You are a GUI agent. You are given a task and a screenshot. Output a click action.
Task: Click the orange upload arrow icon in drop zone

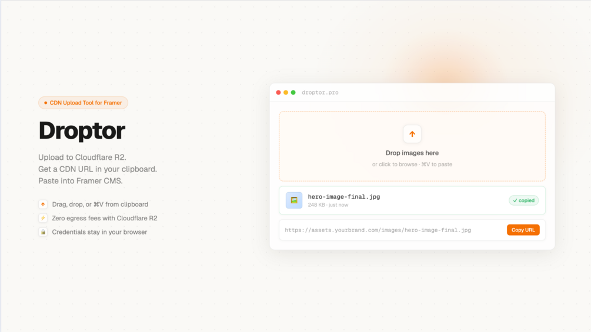(412, 134)
